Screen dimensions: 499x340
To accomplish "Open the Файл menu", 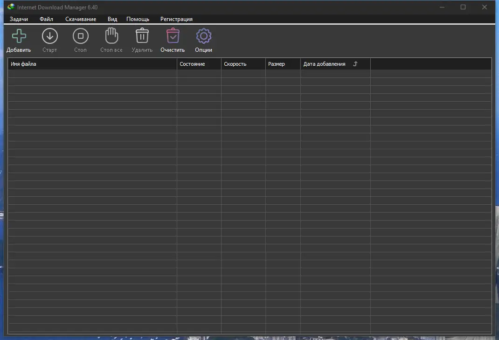I will [47, 19].
